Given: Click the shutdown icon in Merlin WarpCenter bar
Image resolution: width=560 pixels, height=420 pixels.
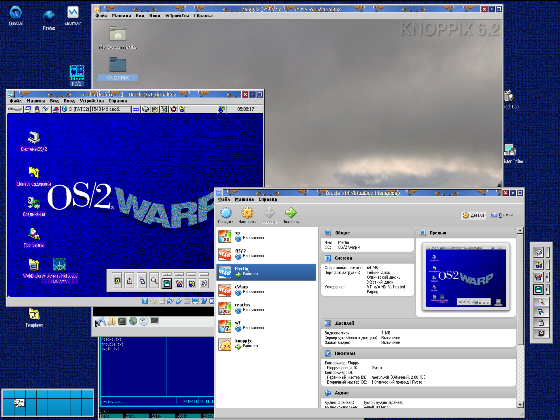Looking at the screenshot, I should (56, 109).
